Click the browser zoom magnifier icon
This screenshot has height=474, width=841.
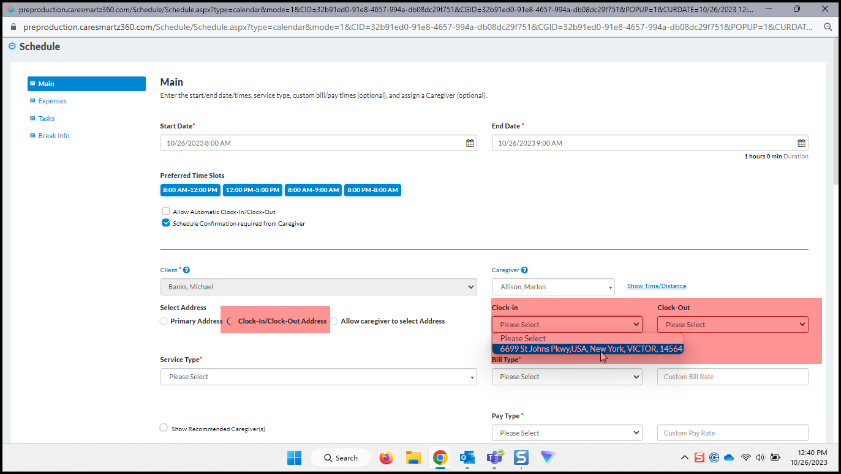click(828, 28)
